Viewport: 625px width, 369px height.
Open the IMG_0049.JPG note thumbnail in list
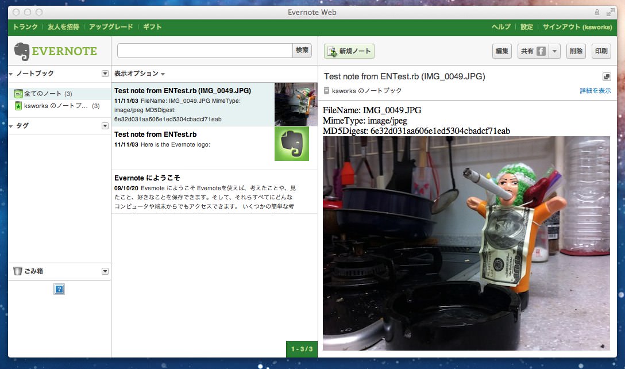[296, 104]
